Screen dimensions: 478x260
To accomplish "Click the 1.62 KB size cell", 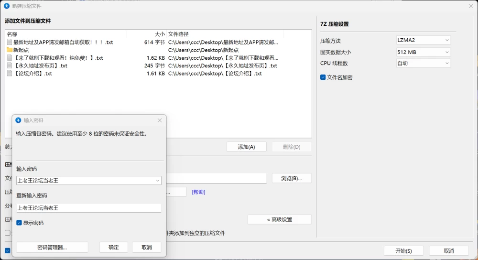I will click(155, 58).
